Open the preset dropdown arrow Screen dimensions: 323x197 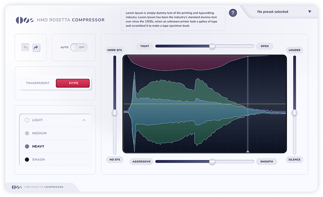pyautogui.click(x=310, y=12)
